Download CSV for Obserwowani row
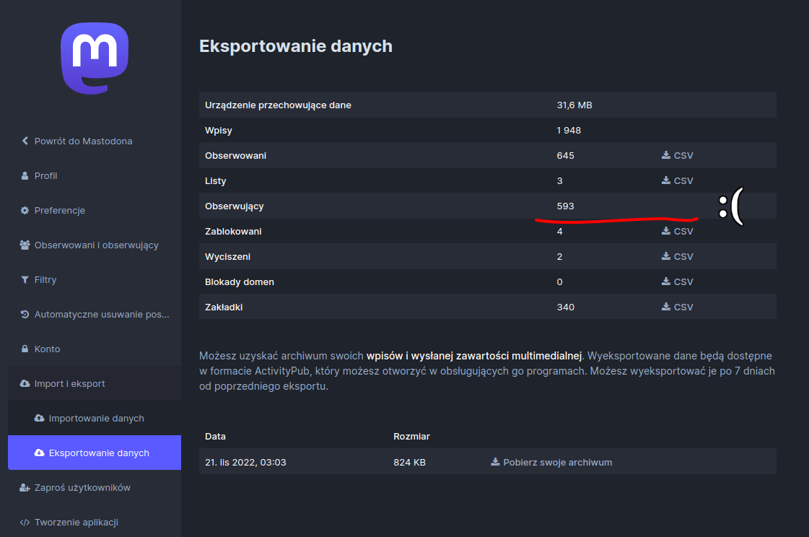This screenshot has width=809, height=537. [x=677, y=156]
